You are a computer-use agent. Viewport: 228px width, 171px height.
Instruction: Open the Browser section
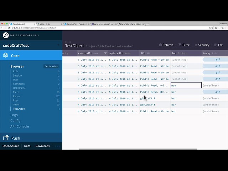point(17,67)
